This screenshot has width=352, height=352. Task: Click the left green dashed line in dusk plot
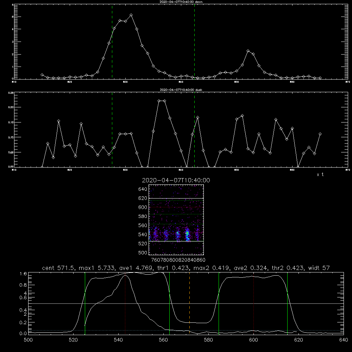pyautogui.click(x=112, y=130)
